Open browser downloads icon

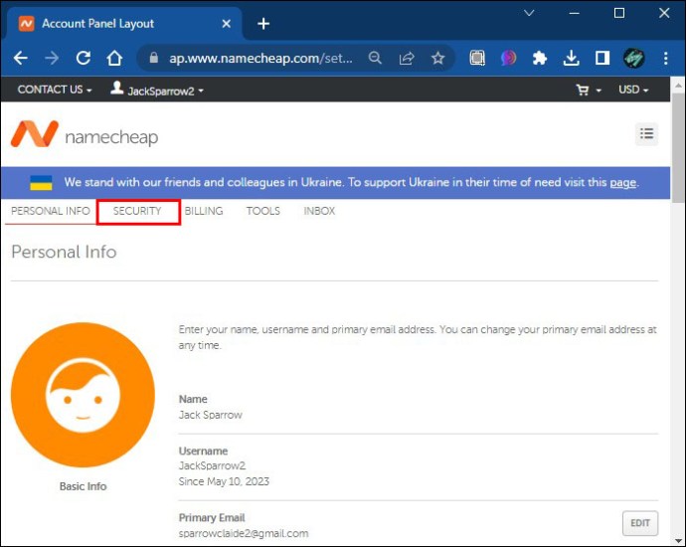click(x=571, y=59)
